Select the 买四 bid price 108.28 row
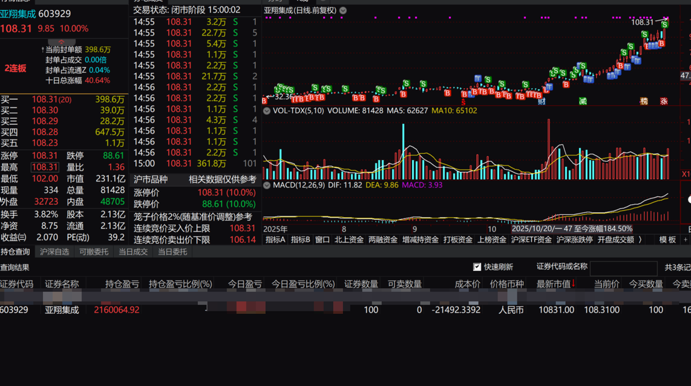Viewport: 691px width, 386px height. point(64,132)
